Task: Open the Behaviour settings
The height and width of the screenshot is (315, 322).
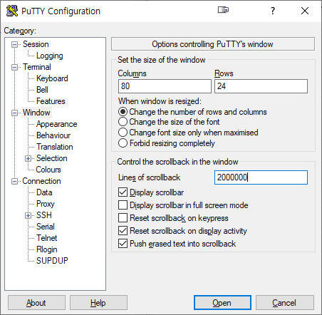Action: 53,135
